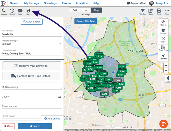This screenshot has height=131, width=171.
Task: Open the map Layers tool
Action: pos(163,31)
